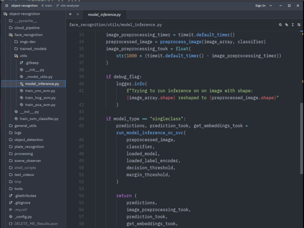
Task: Go forward in navigation history
Action: [x=78, y=14]
